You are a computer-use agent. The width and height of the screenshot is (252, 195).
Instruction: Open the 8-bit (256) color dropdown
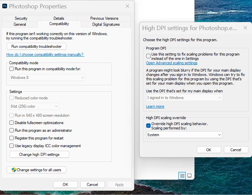[x=34, y=106]
